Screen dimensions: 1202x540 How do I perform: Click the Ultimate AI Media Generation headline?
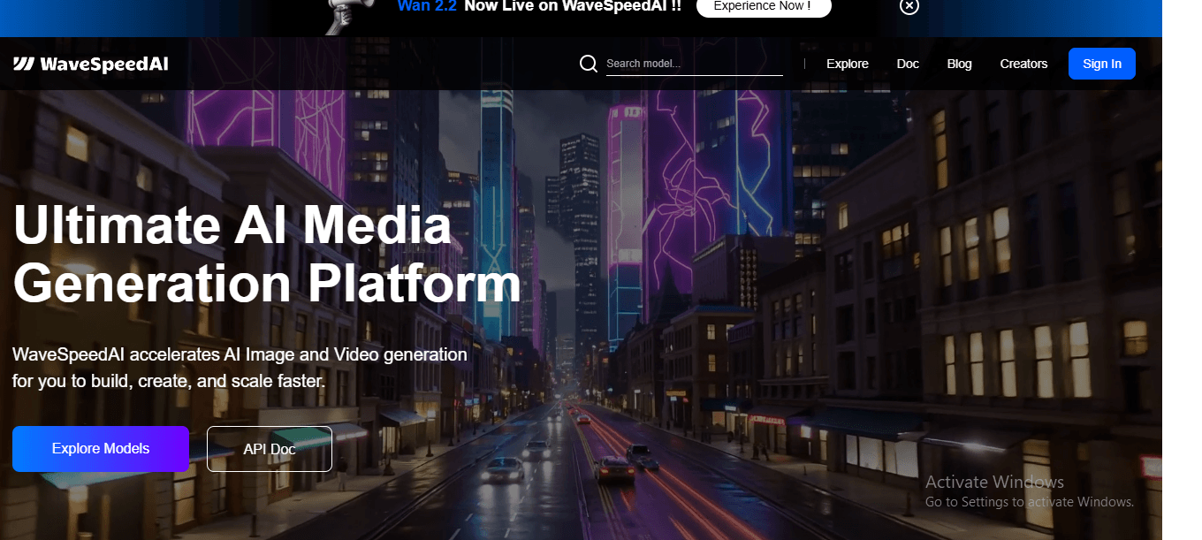coord(267,255)
